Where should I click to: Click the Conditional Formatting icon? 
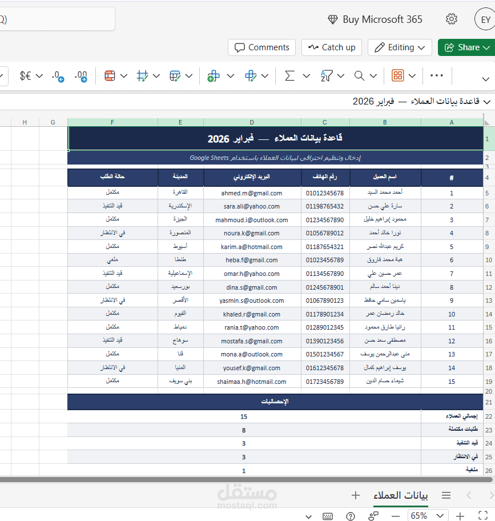tap(110, 75)
